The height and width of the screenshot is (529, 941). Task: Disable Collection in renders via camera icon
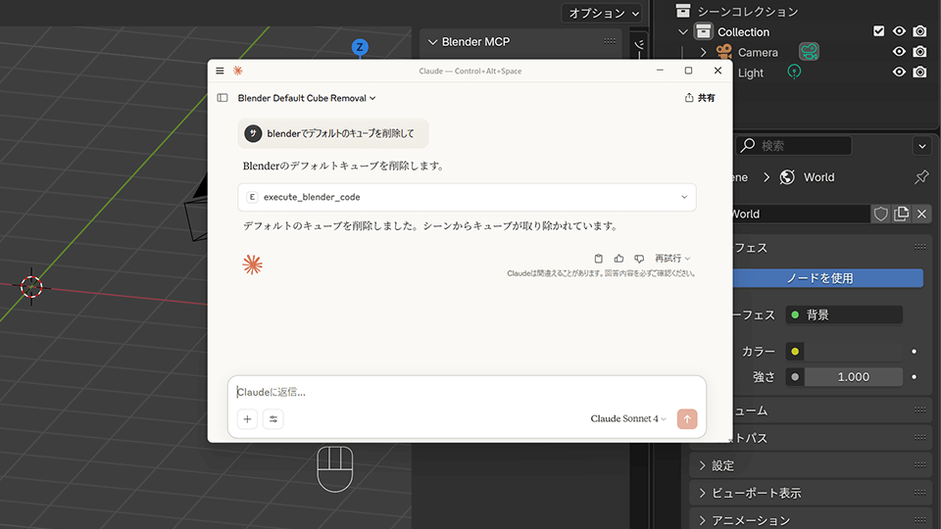(920, 31)
